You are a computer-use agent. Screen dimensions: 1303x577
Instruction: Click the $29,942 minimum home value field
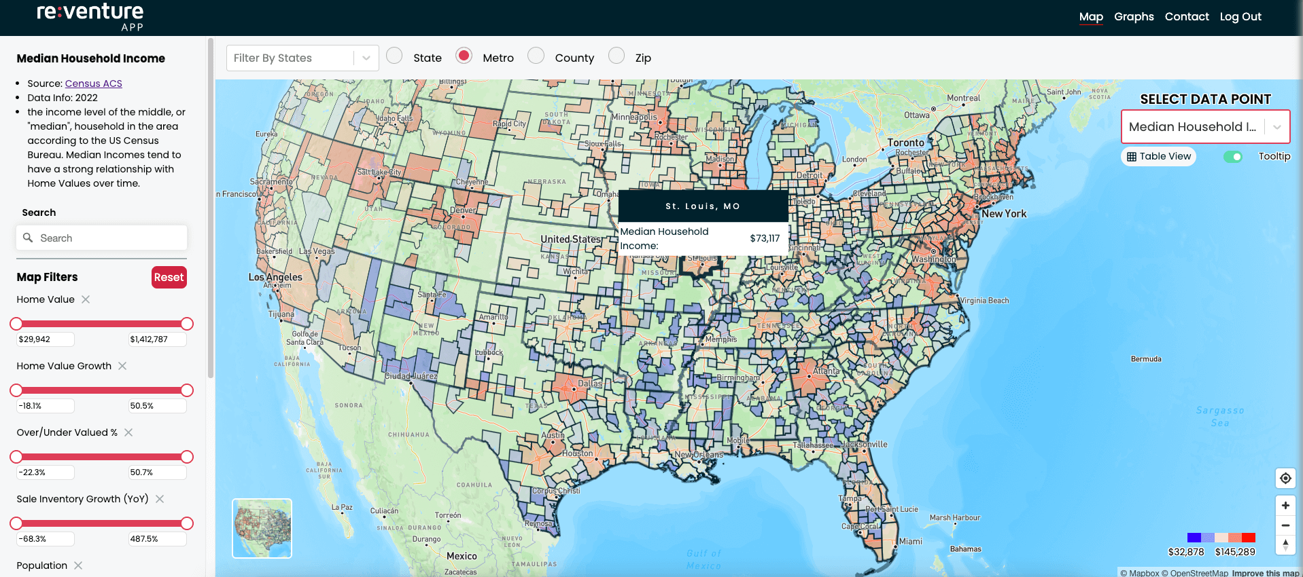click(46, 339)
